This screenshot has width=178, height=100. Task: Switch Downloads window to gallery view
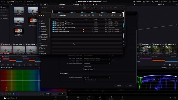(93, 16)
